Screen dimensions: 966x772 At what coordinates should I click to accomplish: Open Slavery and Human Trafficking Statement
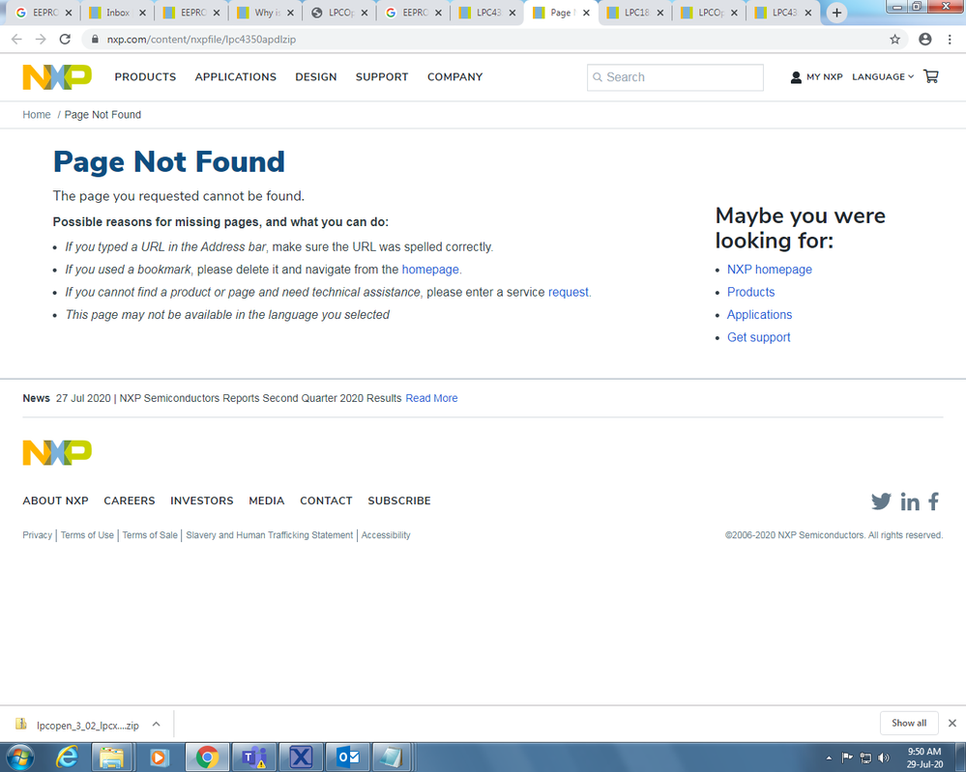(269, 535)
